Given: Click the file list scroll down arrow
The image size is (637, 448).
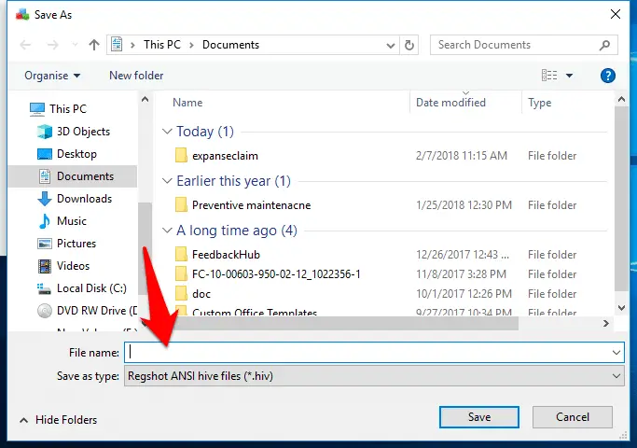Looking at the screenshot, I should pos(621,308).
